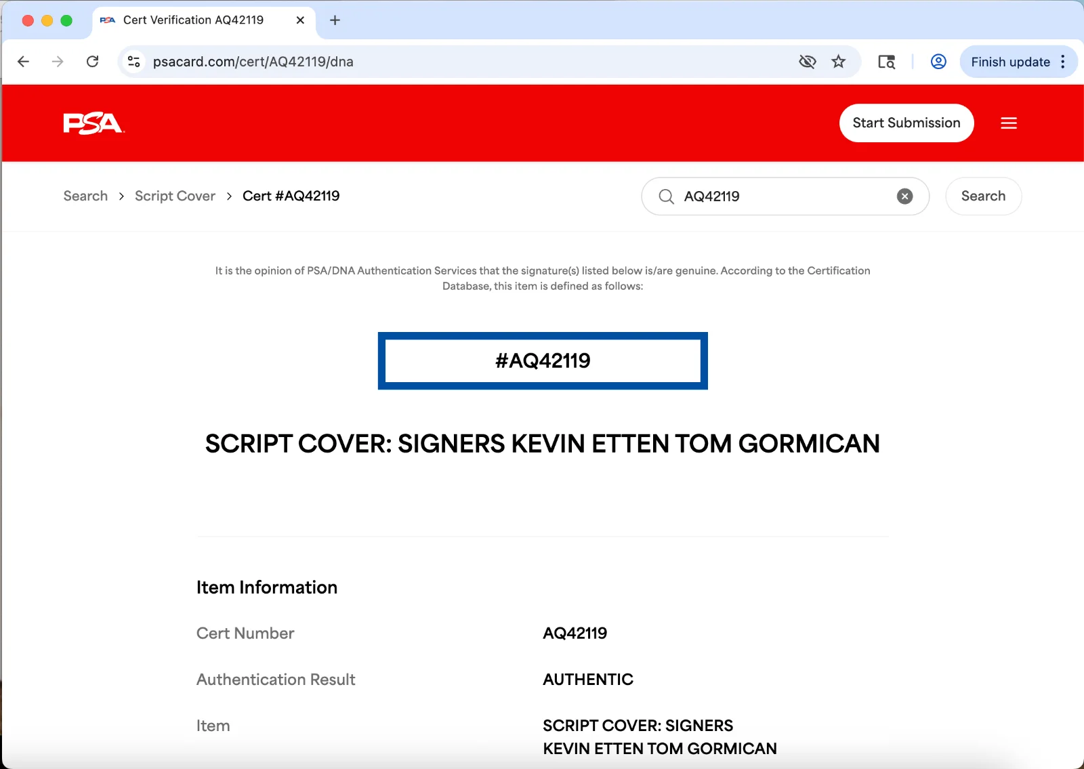Bookmark this page with the star icon

[839, 62]
